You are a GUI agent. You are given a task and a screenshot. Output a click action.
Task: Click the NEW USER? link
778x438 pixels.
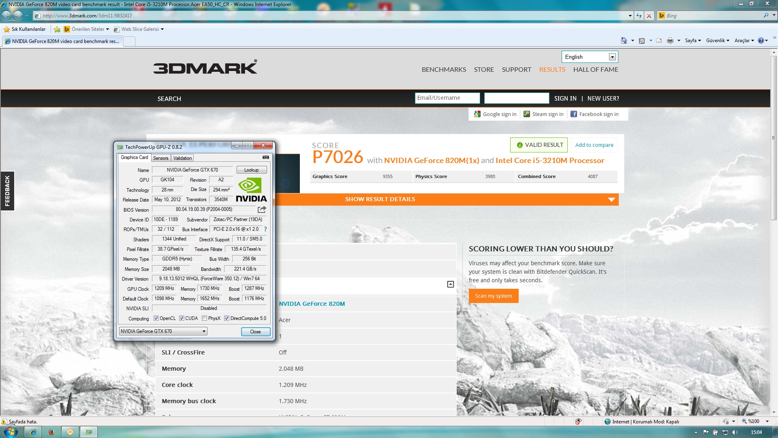pyautogui.click(x=603, y=99)
